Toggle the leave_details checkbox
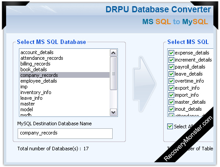Viewport: 220px width, 167px height. pyautogui.click(x=171, y=74)
